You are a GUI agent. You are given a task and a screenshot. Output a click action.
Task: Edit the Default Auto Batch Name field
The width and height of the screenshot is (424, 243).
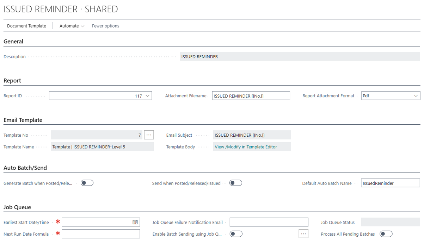point(390,183)
